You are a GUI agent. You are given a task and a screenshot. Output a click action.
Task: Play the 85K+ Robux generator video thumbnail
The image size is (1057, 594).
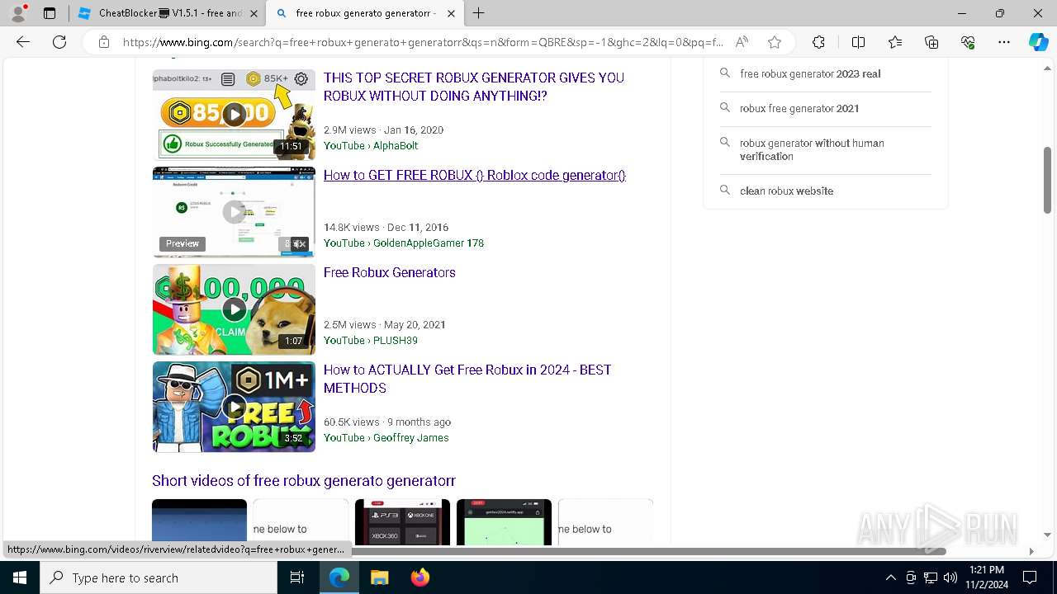pyautogui.click(x=234, y=114)
